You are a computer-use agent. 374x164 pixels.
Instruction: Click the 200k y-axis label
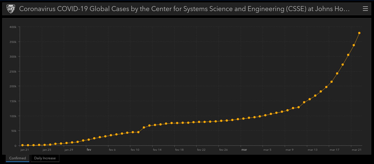point(13,86)
